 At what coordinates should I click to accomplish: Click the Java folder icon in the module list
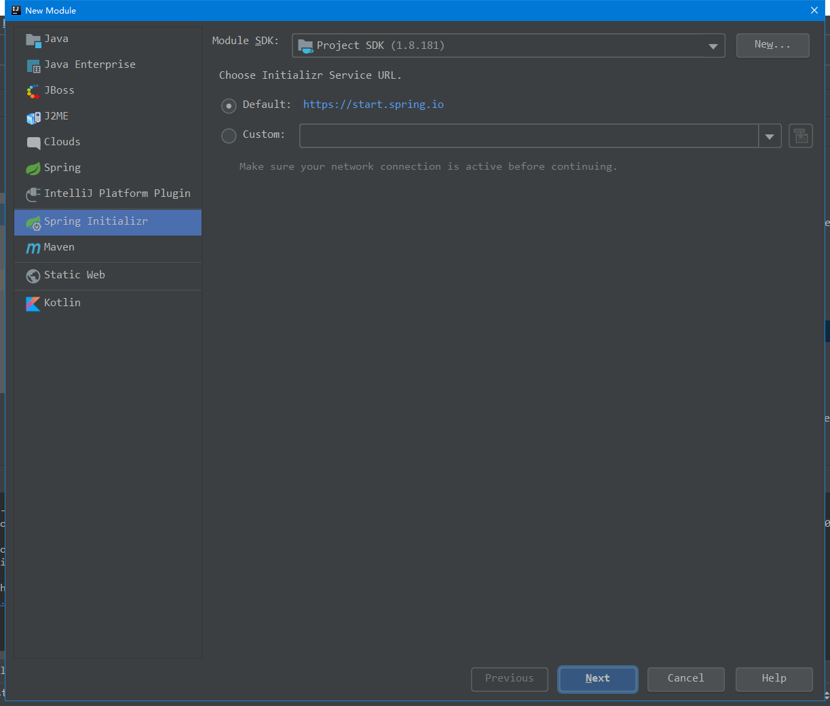tap(33, 39)
